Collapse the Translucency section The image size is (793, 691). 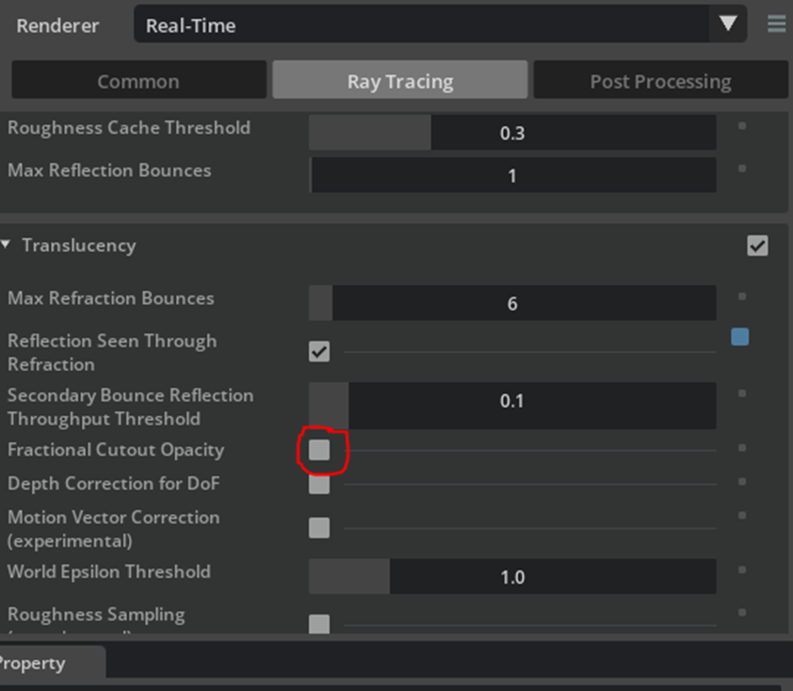tap(7, 246)
